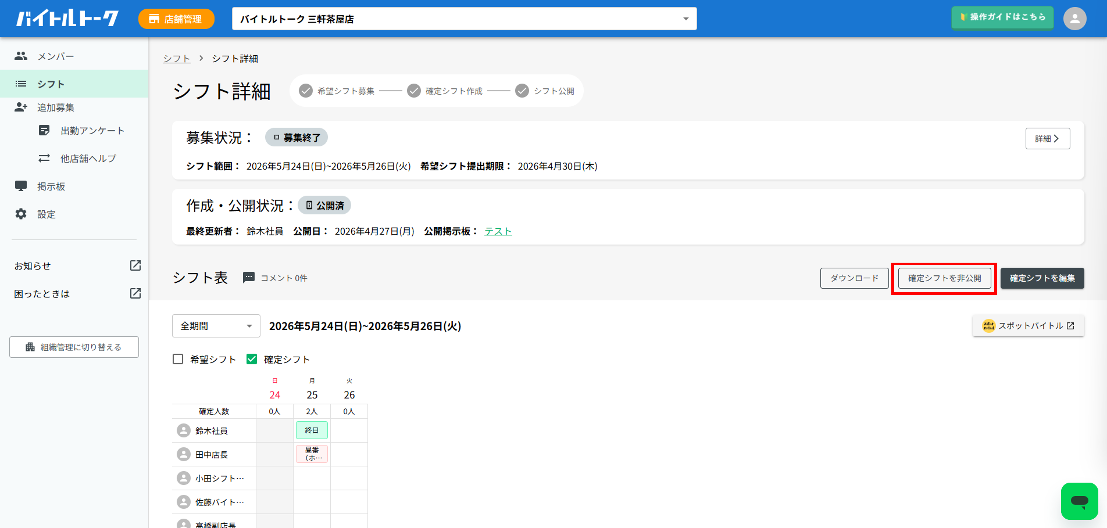
Task: Open the green chat support widget
Action: (x=1079, y=501)
